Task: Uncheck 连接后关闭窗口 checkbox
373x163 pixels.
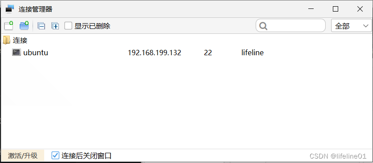Action: tap(55, 155)
